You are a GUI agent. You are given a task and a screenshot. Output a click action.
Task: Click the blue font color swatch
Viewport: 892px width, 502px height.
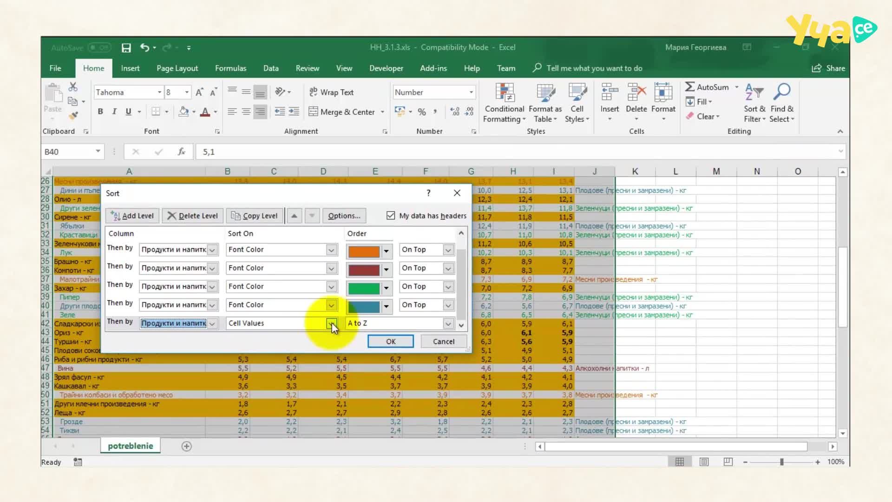click(x=364, y=307)
